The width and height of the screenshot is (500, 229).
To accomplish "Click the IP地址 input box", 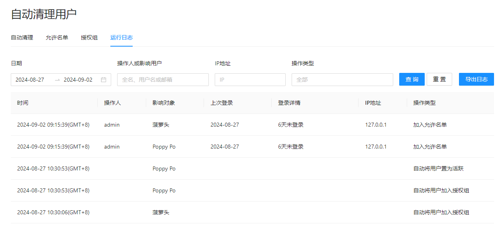I will (x=250, y=80).
